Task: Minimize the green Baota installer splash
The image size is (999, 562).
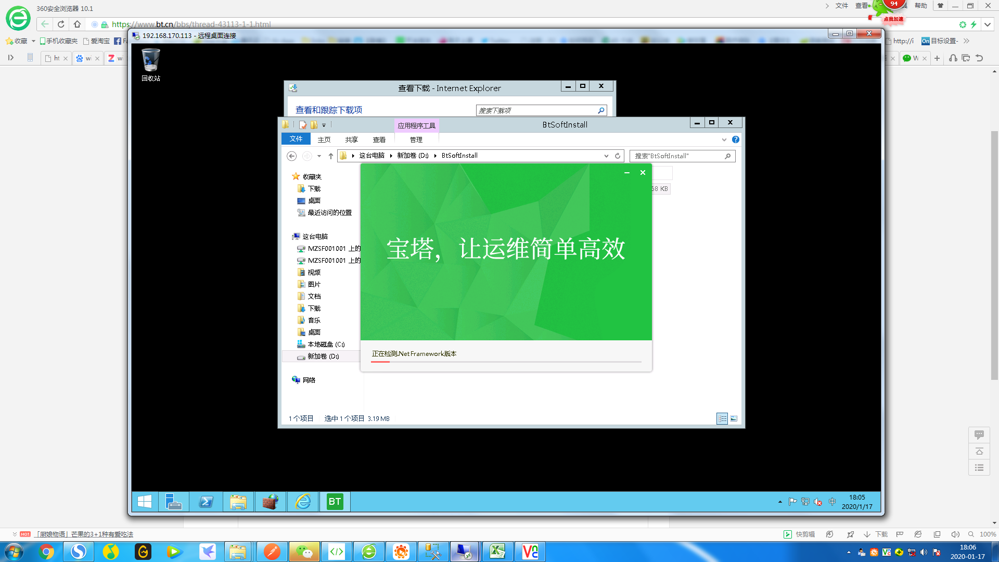Action: [627, 173]
